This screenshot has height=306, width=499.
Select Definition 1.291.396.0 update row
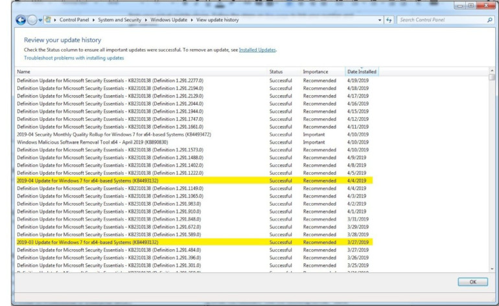point(194,257)
